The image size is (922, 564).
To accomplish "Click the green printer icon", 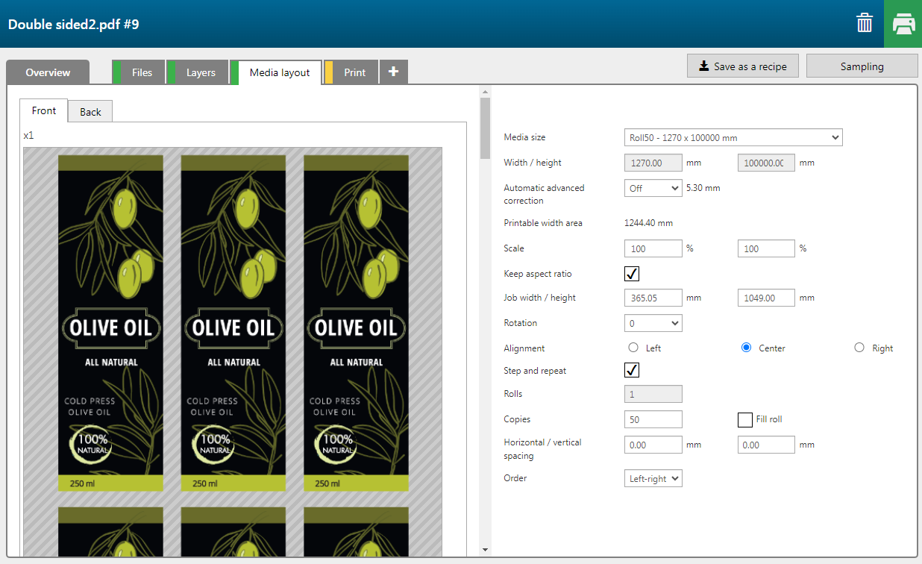I will pyautogui.click(x=903, y=24).
